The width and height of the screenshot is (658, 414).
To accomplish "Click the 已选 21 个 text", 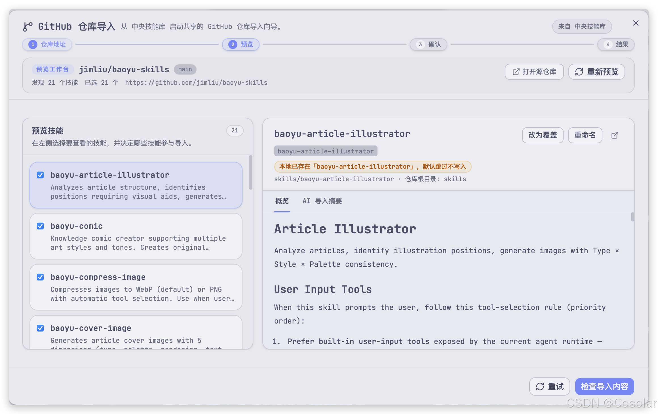I will tap(101, 83).
